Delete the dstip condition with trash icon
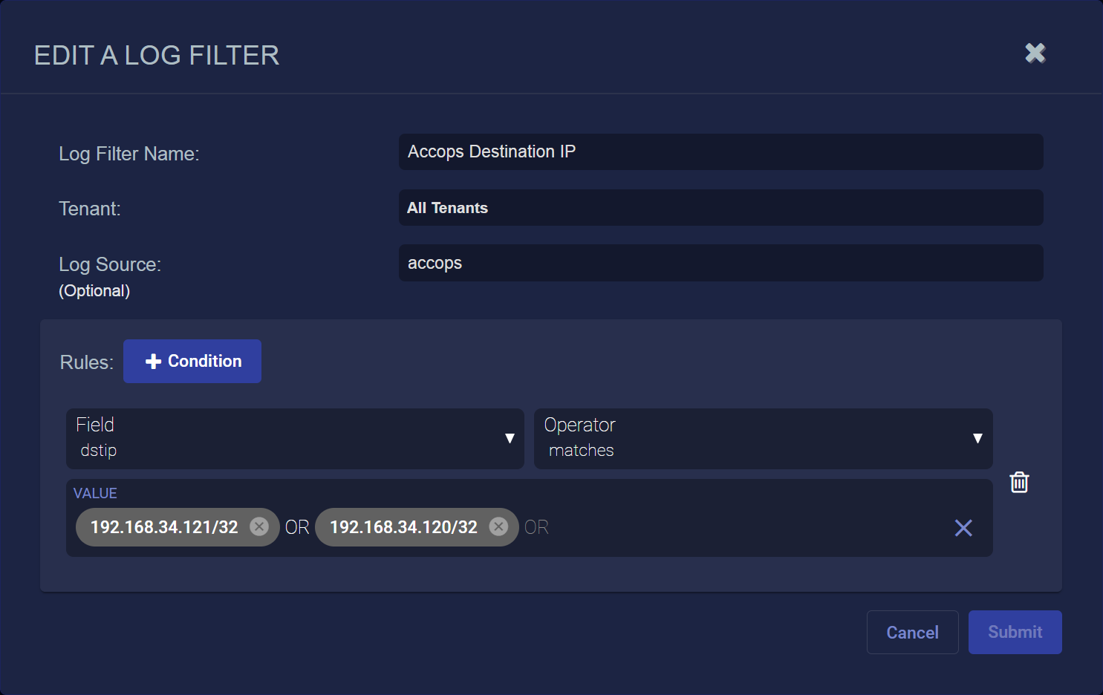This screenshot has width=1103, height=695. point(1019,483)
